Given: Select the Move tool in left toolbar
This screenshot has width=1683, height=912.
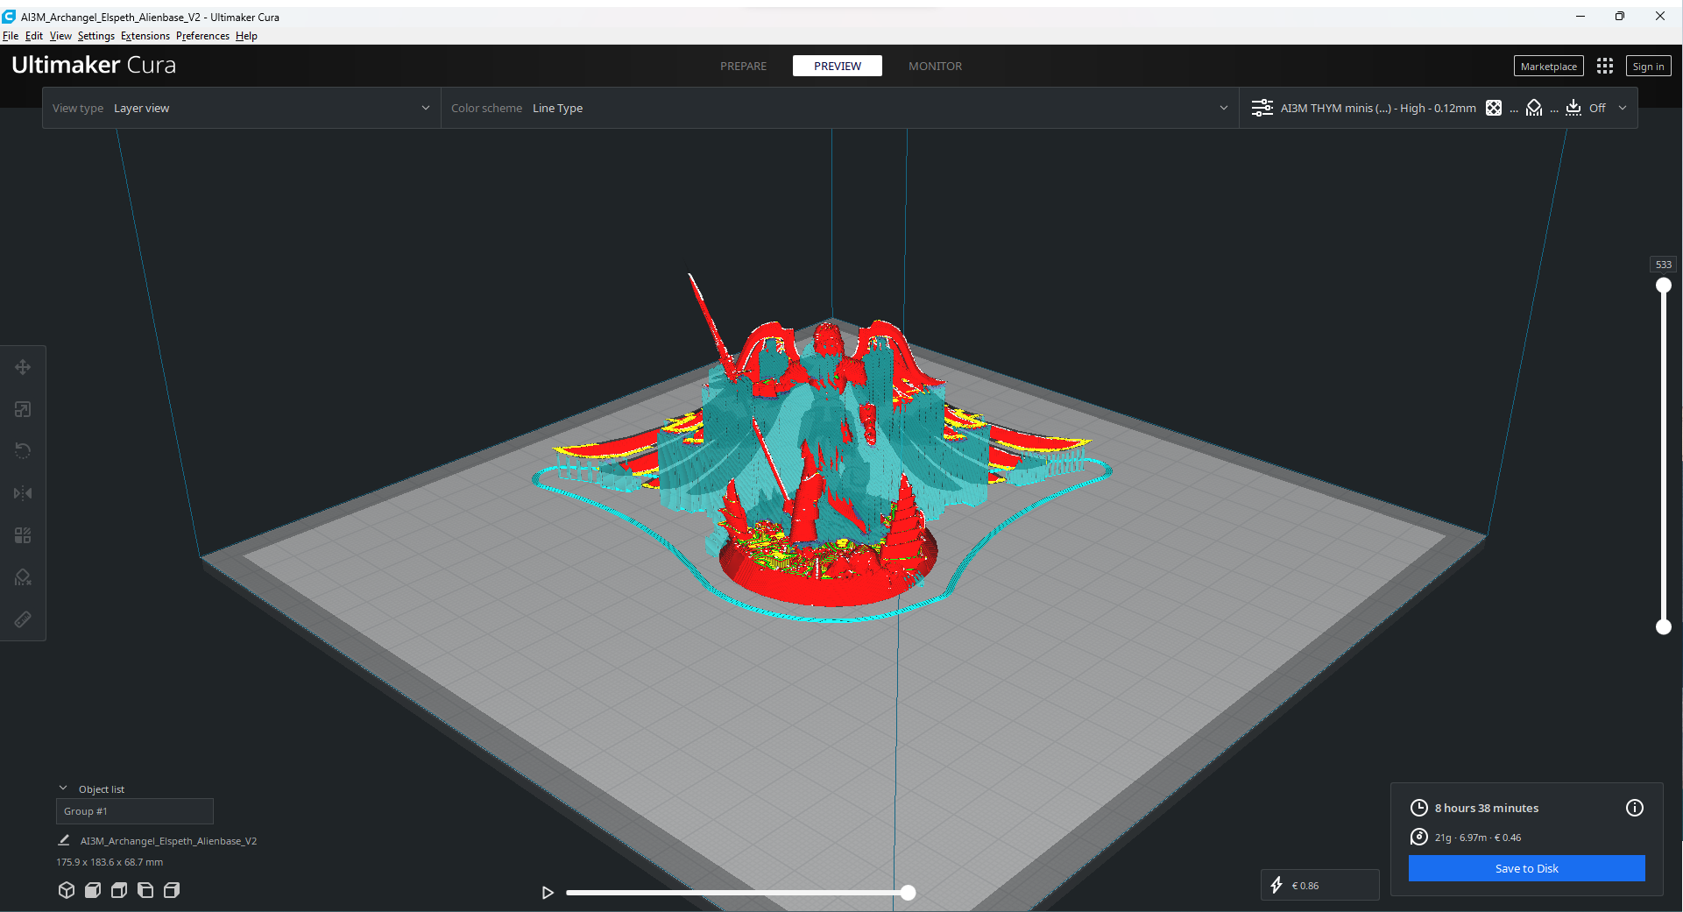Looking at the screenshot, I should coord(23,367).
